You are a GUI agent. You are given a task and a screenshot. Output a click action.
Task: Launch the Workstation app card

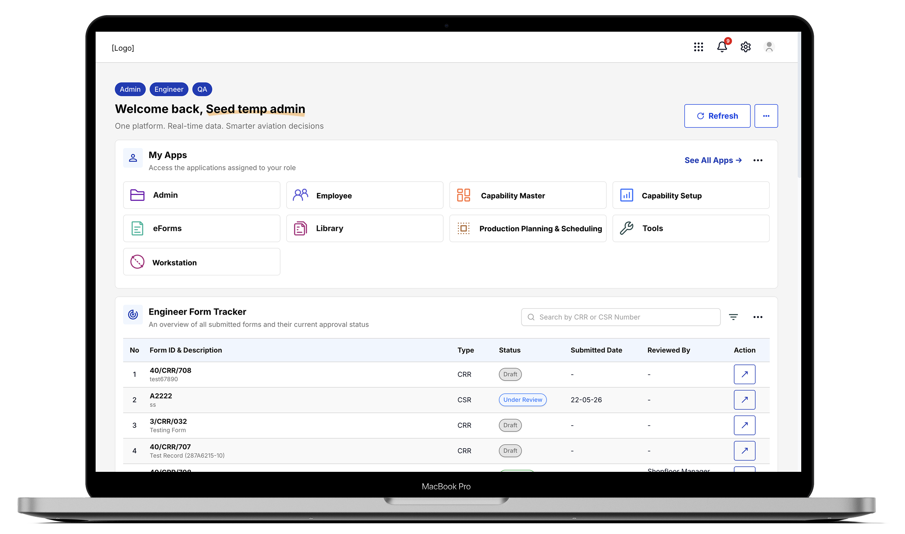pos(202,262)
